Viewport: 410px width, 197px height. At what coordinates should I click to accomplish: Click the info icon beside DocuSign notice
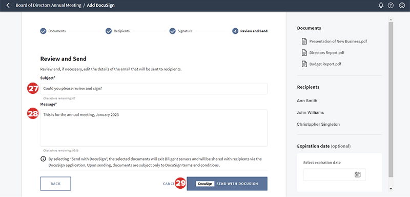pos(43,159)
